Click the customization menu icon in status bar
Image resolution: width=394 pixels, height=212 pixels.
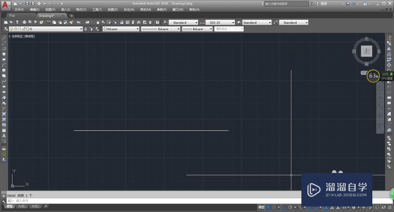click(390, 207)
